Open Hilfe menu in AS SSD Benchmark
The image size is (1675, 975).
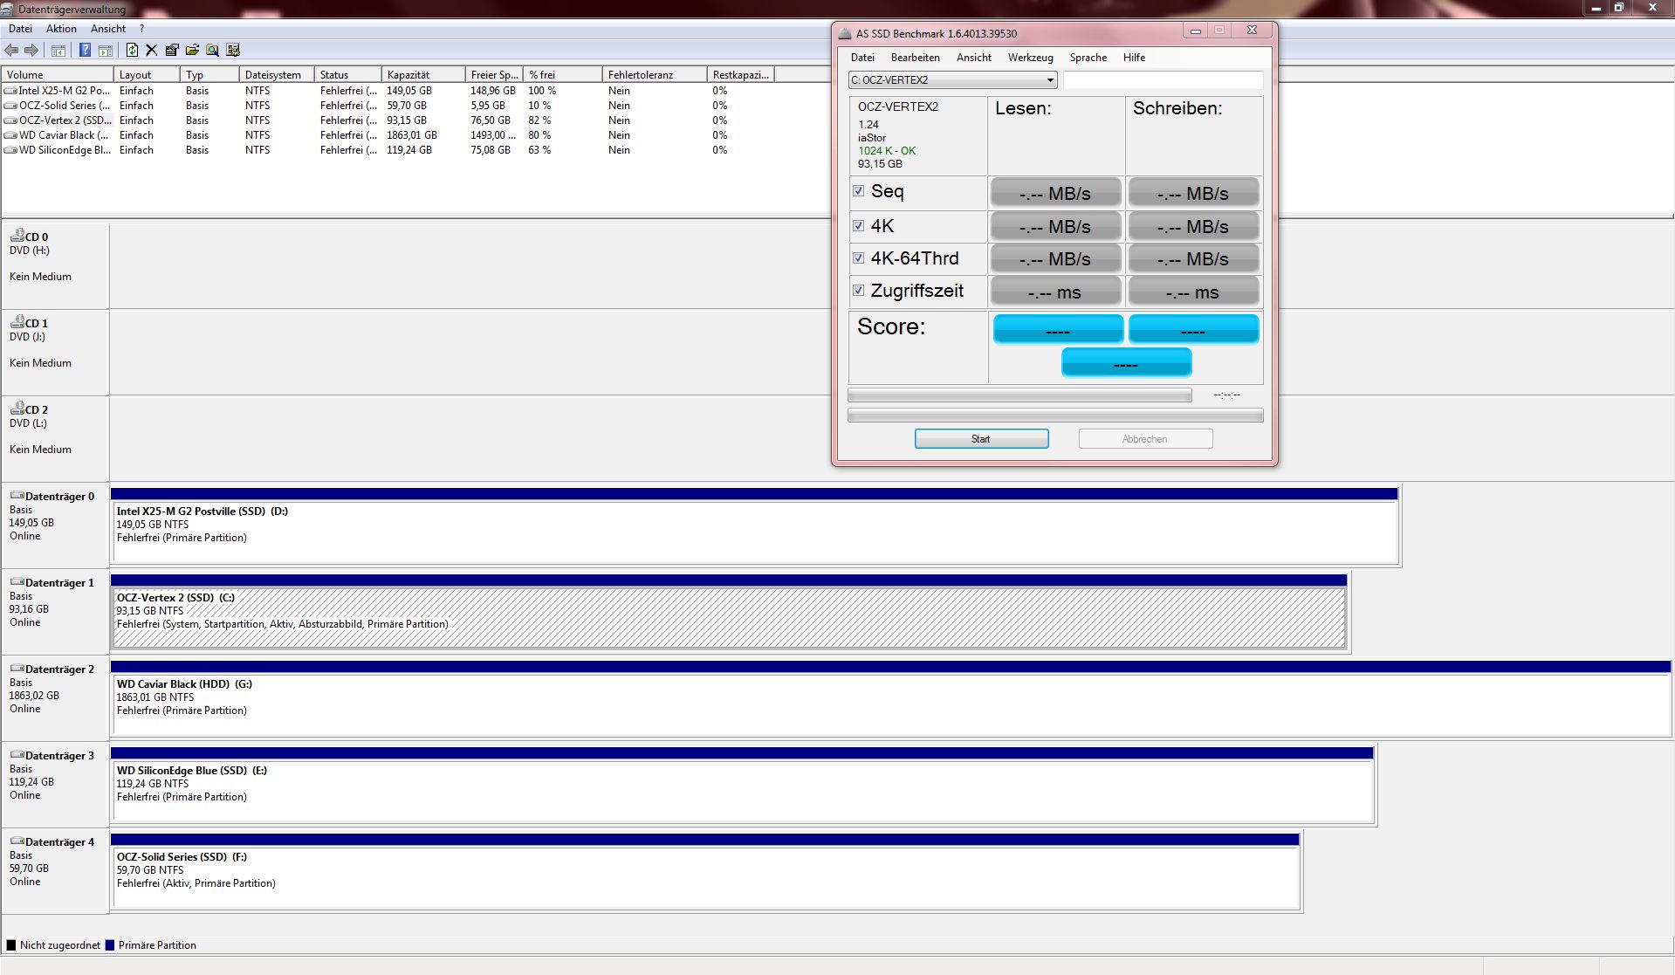(1134, 58)
